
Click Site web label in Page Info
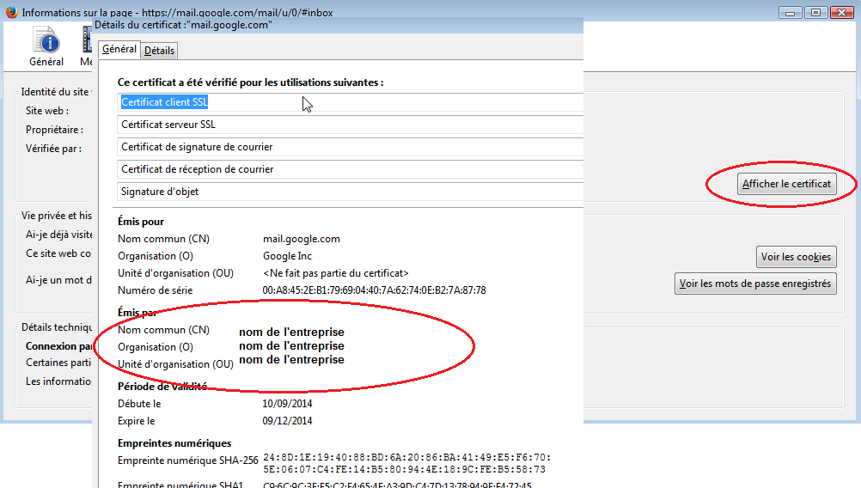(x=47, y=111)
